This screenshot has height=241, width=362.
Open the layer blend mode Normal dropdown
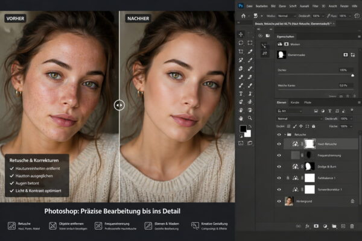[x=299, y=119]
